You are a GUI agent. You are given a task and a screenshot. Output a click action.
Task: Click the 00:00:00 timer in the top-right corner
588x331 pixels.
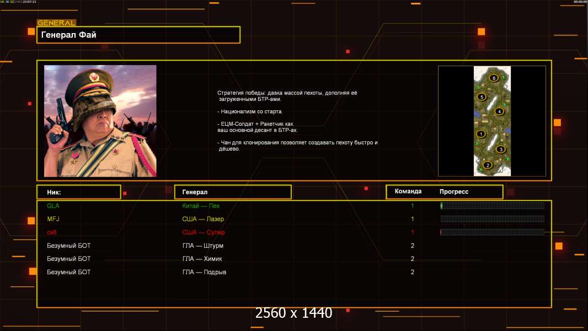tap(580, 2)
